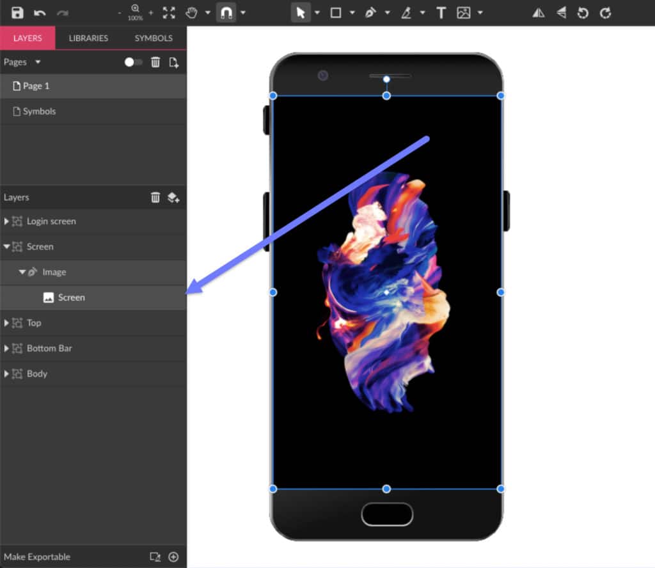Click the Fit to screen icon
Image resolution: width=655 pixels, height=568 pixels.
pyautogui.click(x=169, y=13)
